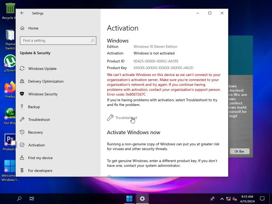
Task: Open Find my device settings
Action: click(x=40, y=158)
